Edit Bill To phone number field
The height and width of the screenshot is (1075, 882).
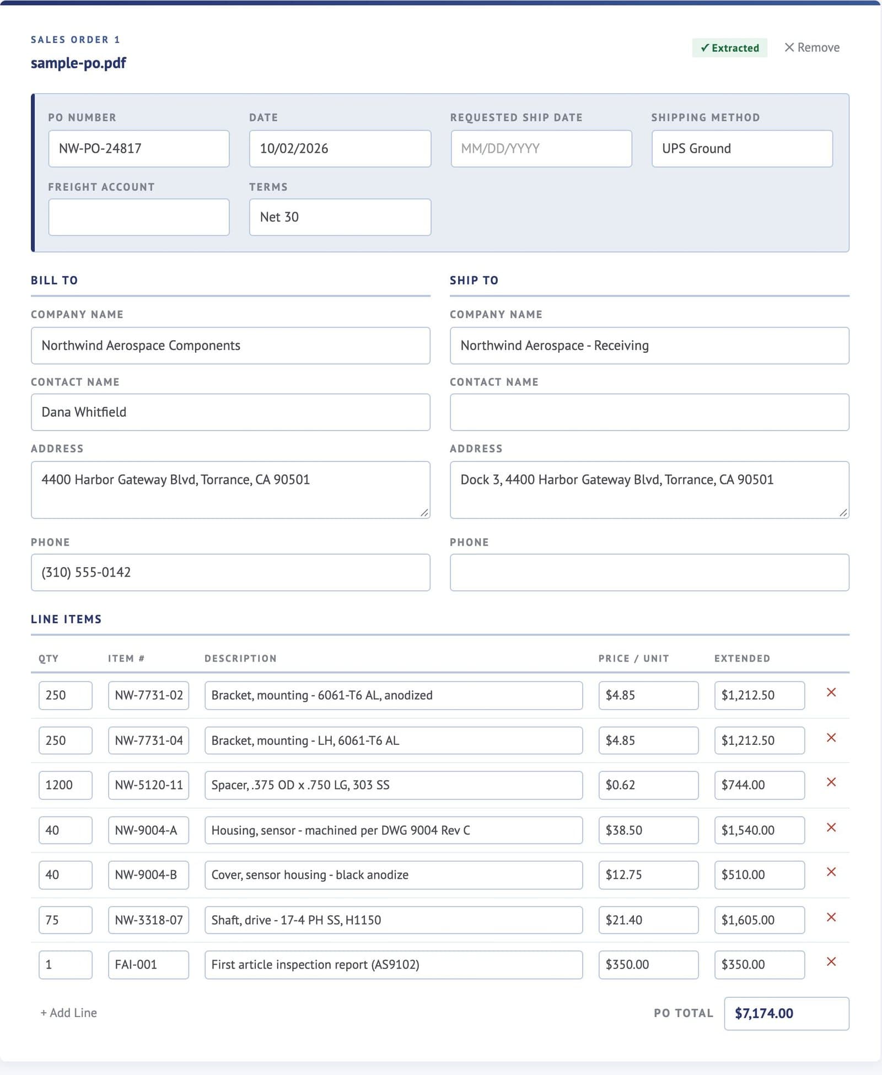(x=230, y=573)
